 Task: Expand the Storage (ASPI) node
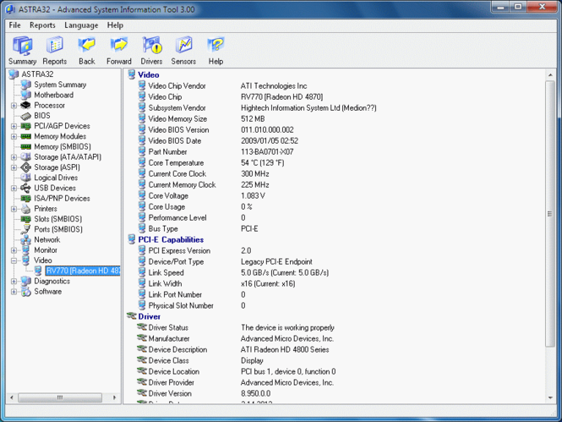point(14,167)
